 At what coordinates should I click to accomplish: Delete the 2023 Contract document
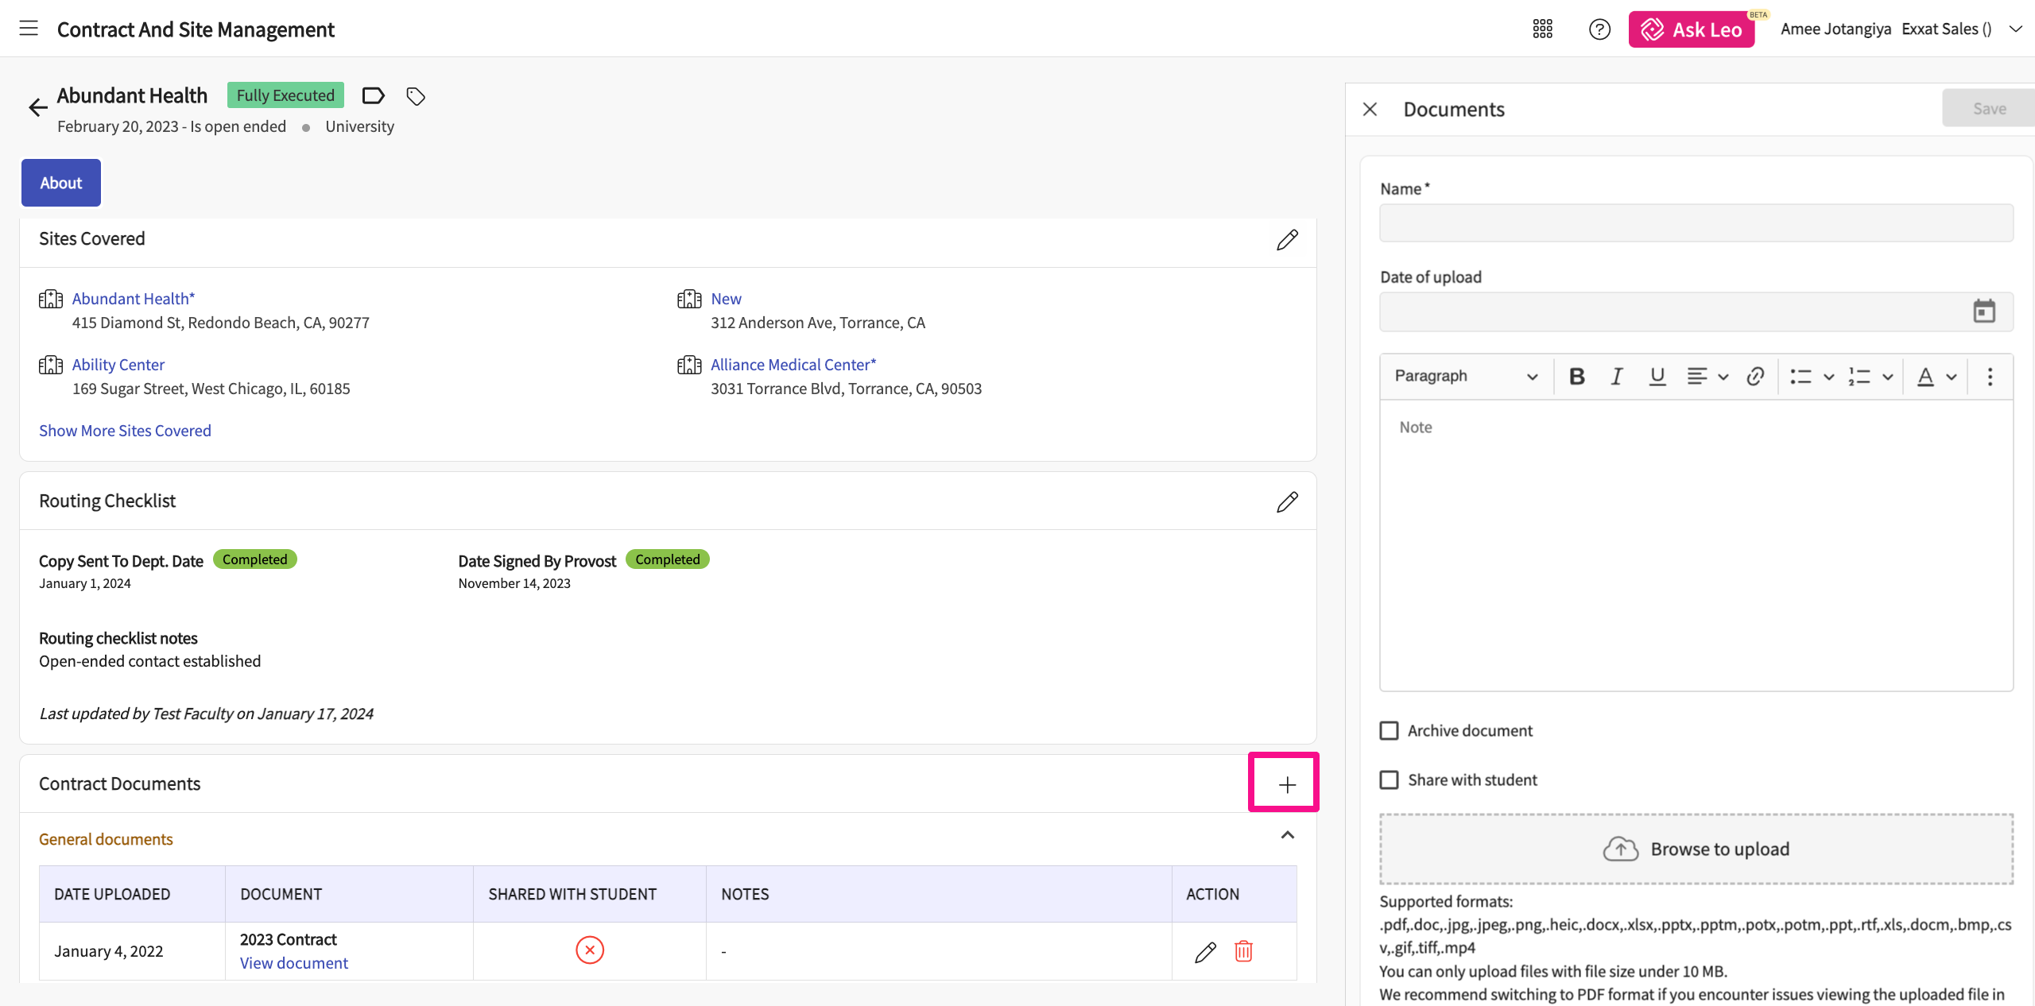pyautogui.click(x=1243, y=951)
